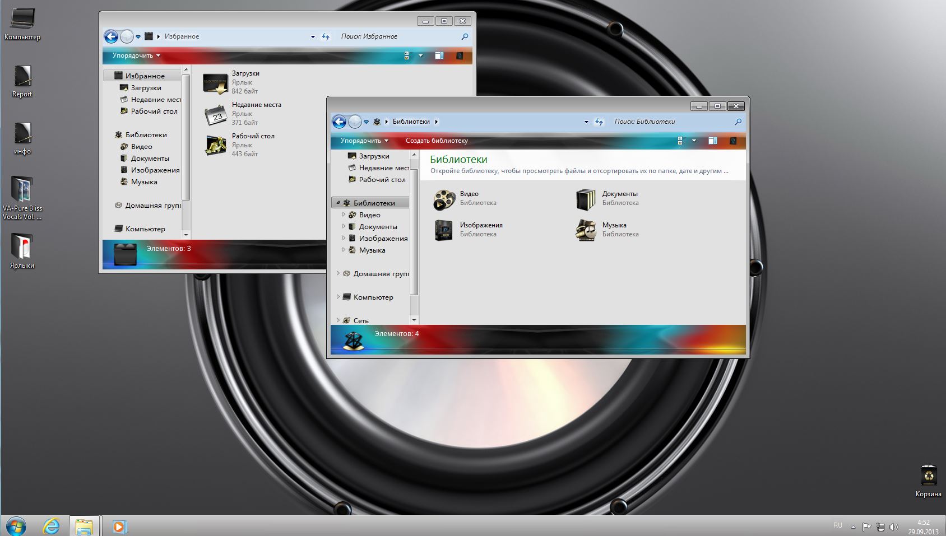Expand Домашняя группа in Библиотеки window
The height and width of the screenshot is (536, 946).
pyautogui.click(x=338, y=273)
